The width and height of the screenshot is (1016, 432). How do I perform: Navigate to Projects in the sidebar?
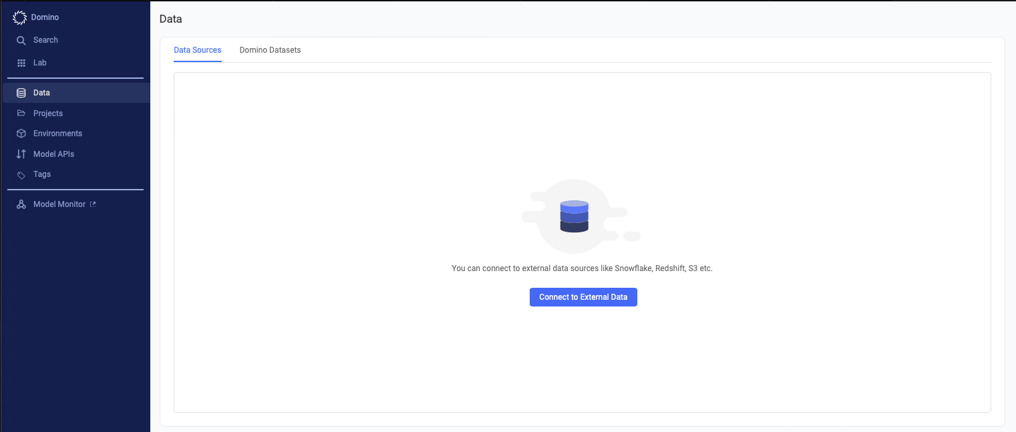47,113
